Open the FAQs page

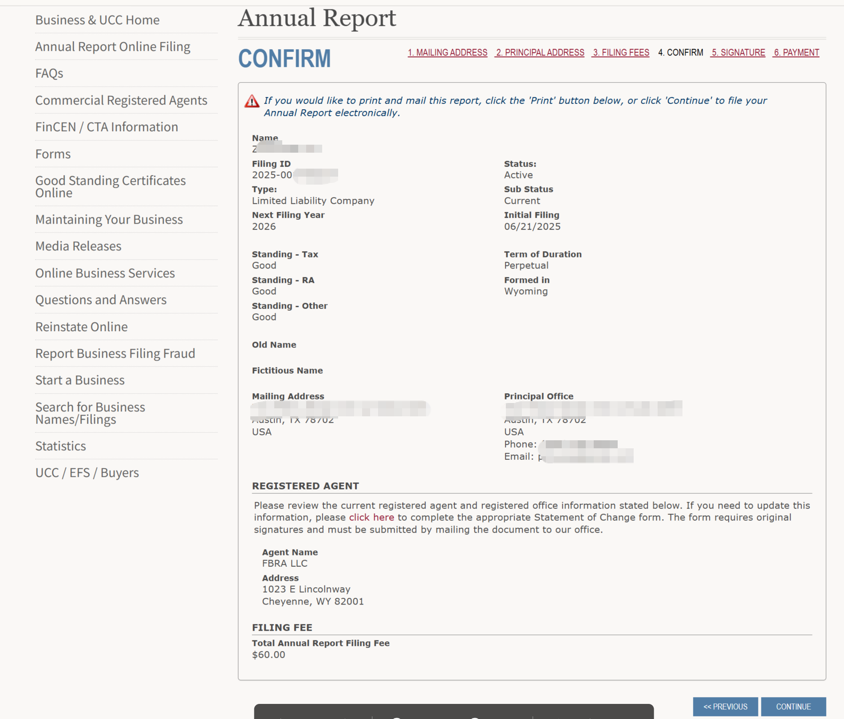49,73
